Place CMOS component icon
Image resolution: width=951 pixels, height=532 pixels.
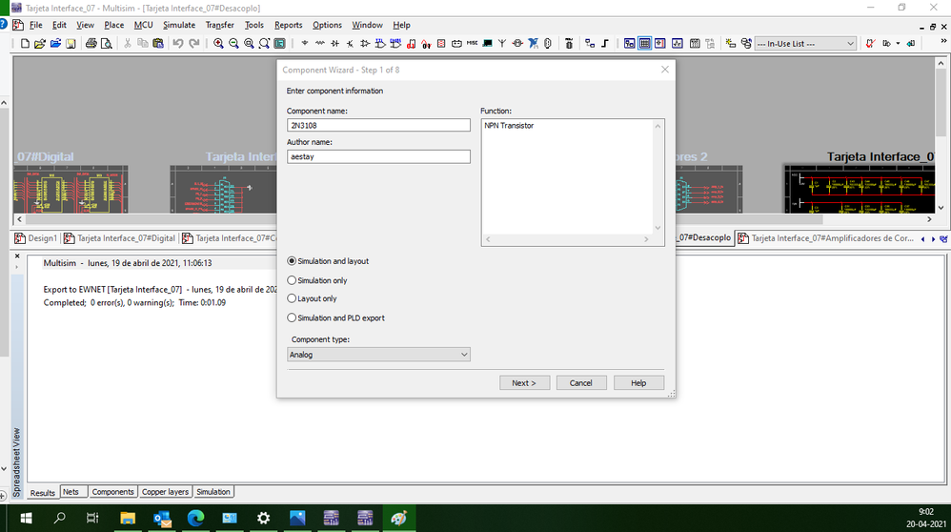tap(395, 43)
